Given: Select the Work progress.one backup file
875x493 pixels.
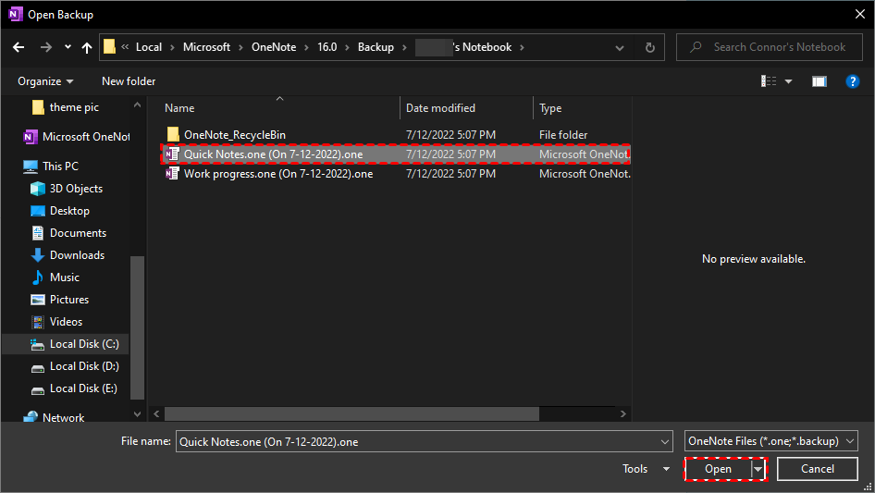Looking at the screenshot, I should [x=277, y=174].
